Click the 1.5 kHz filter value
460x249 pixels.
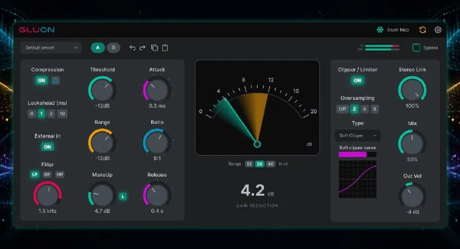coord(48,211)
